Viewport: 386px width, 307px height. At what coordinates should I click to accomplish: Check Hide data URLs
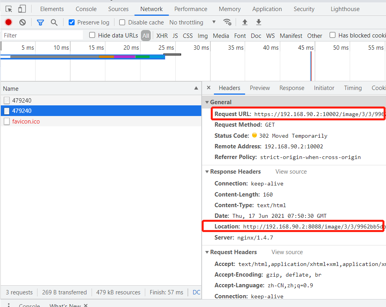pyautogui.click(x=92, y=35)
